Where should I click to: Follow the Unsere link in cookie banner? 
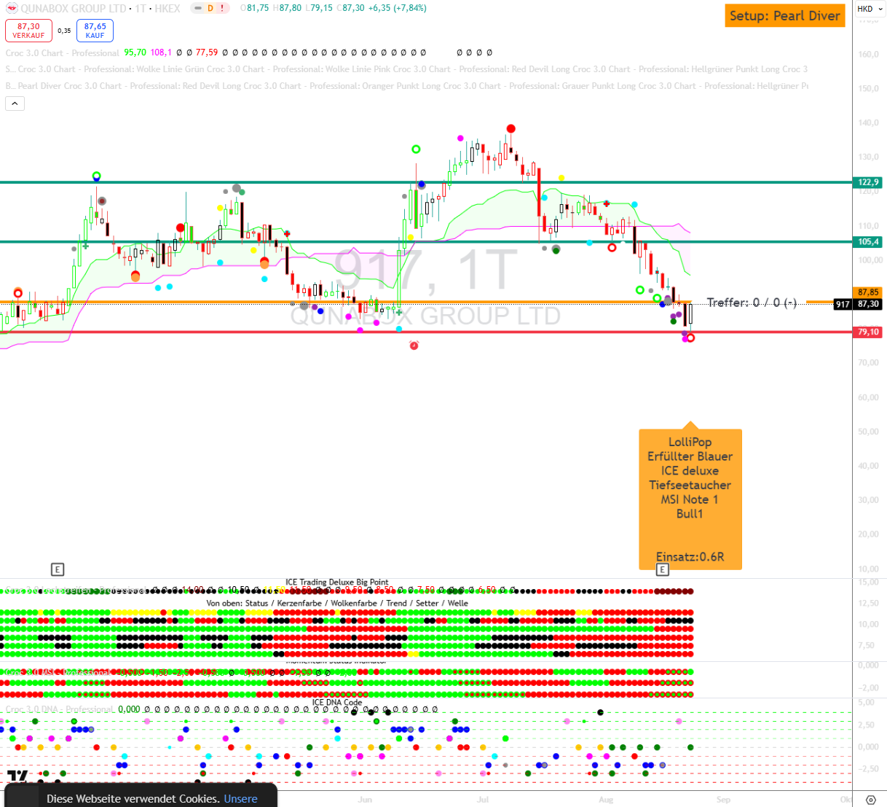pyautogui.click(x=240, y=798)
